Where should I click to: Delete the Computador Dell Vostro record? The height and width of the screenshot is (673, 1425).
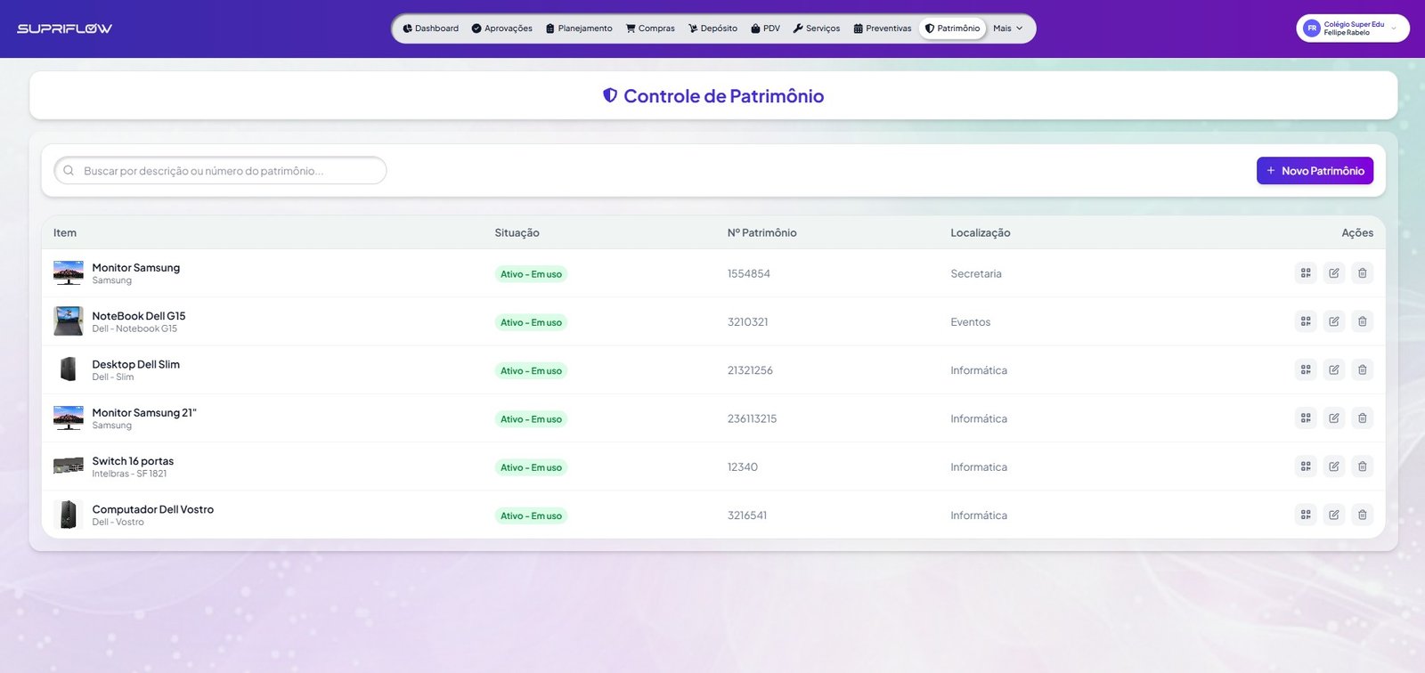coord(1362,515)
